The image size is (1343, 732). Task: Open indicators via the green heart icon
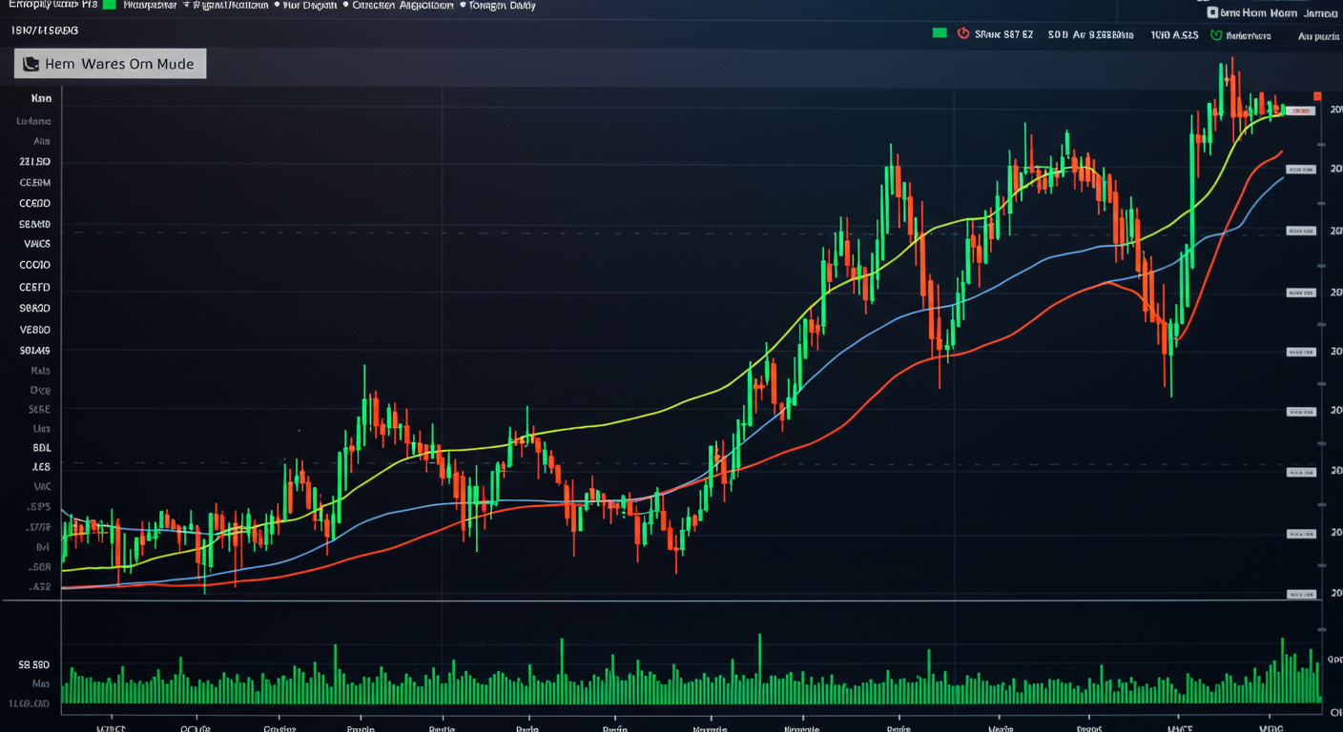point(1217,34)
